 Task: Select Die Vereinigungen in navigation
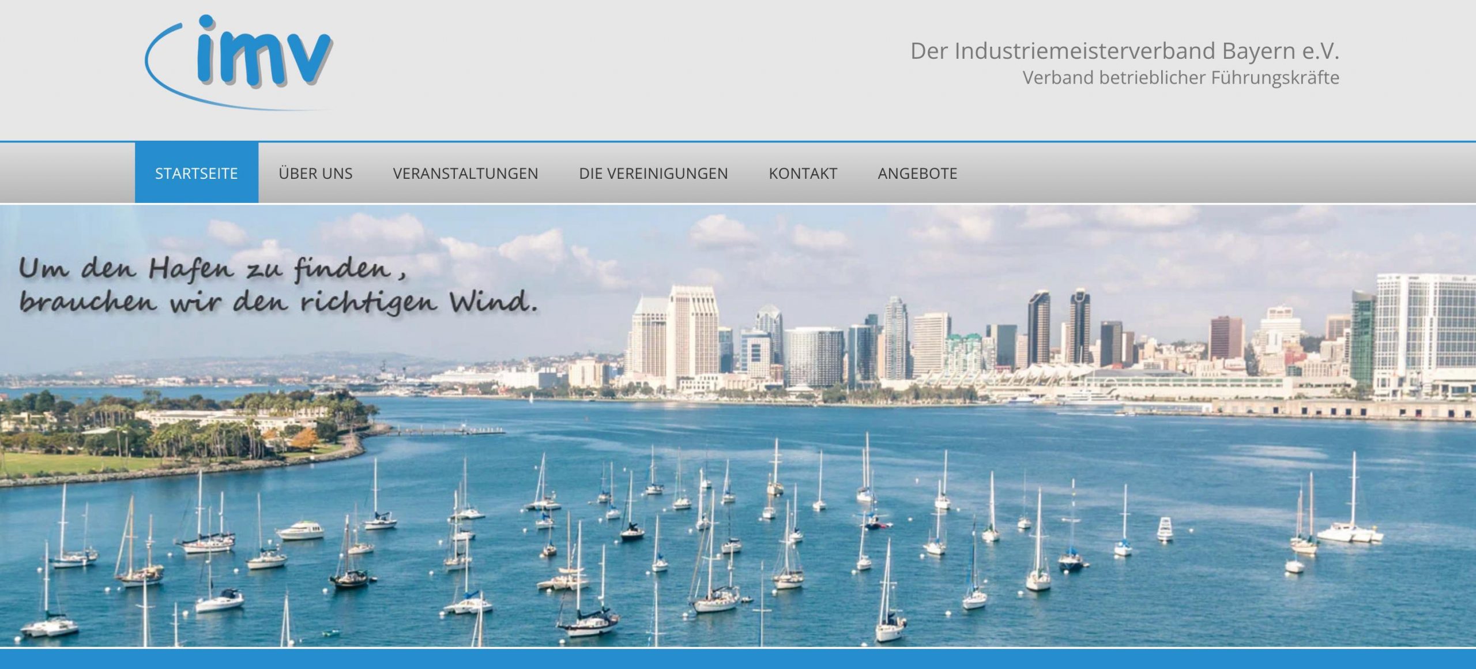653,173
